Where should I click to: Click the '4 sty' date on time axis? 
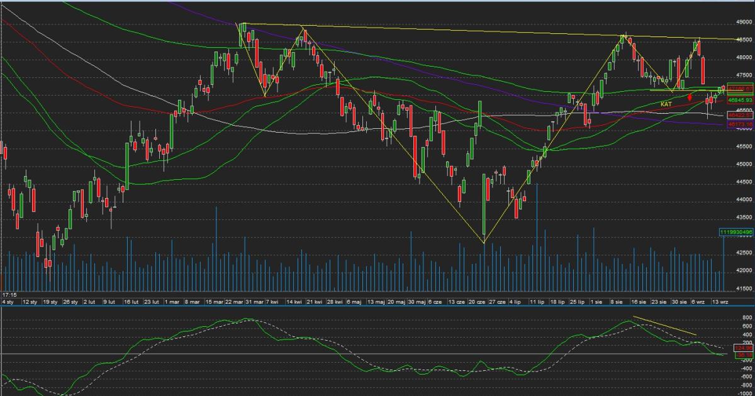pos(8,302)
